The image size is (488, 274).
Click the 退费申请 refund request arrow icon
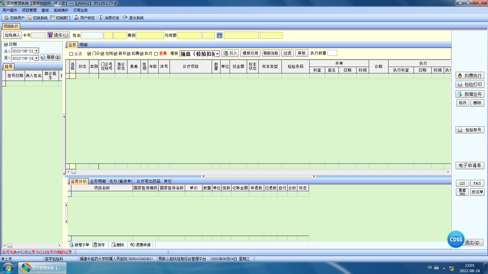tap(133, 245)
